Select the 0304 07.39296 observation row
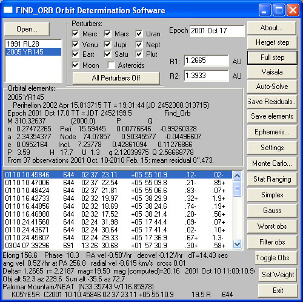The image size is (303, 302). 118,246
